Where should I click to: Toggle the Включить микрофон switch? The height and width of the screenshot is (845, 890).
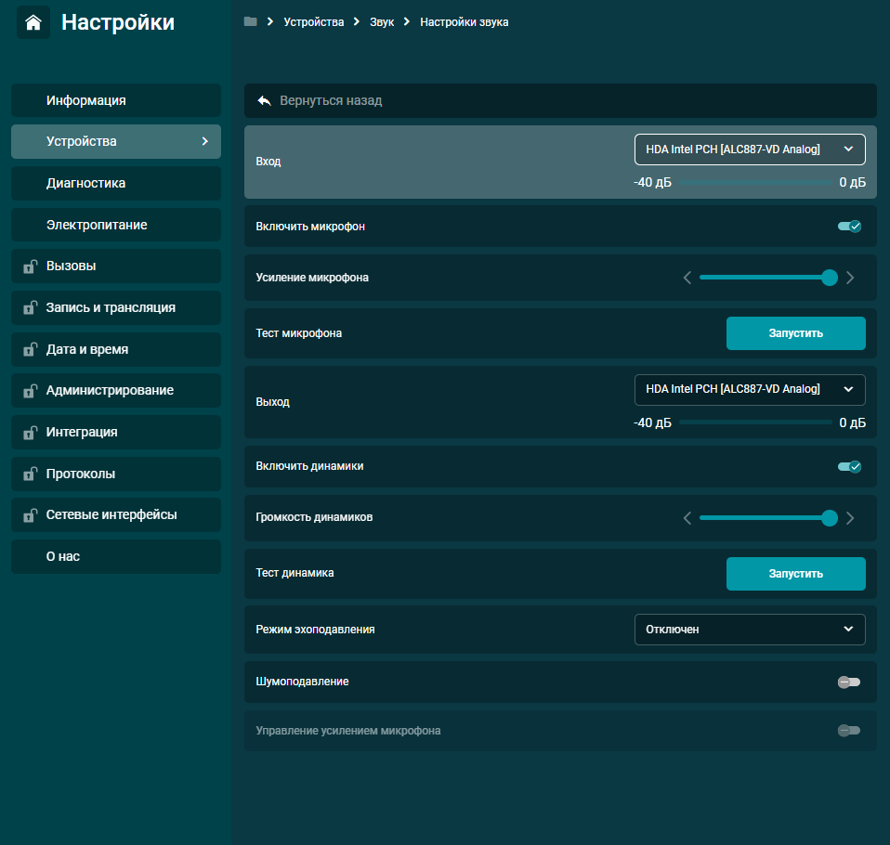click(x=849, y=227)
